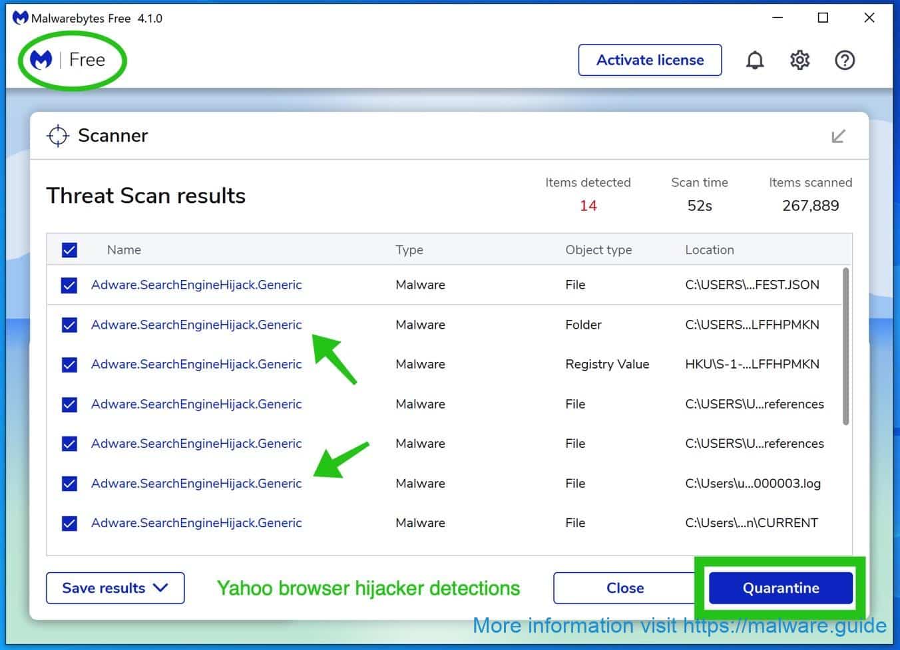
Task: Click the Scanner crosshair icon
Action: click(x=58, y=136)
